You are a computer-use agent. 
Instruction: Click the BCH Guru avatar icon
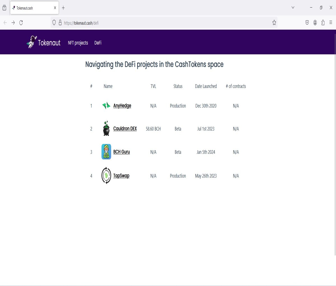[106, 152]
